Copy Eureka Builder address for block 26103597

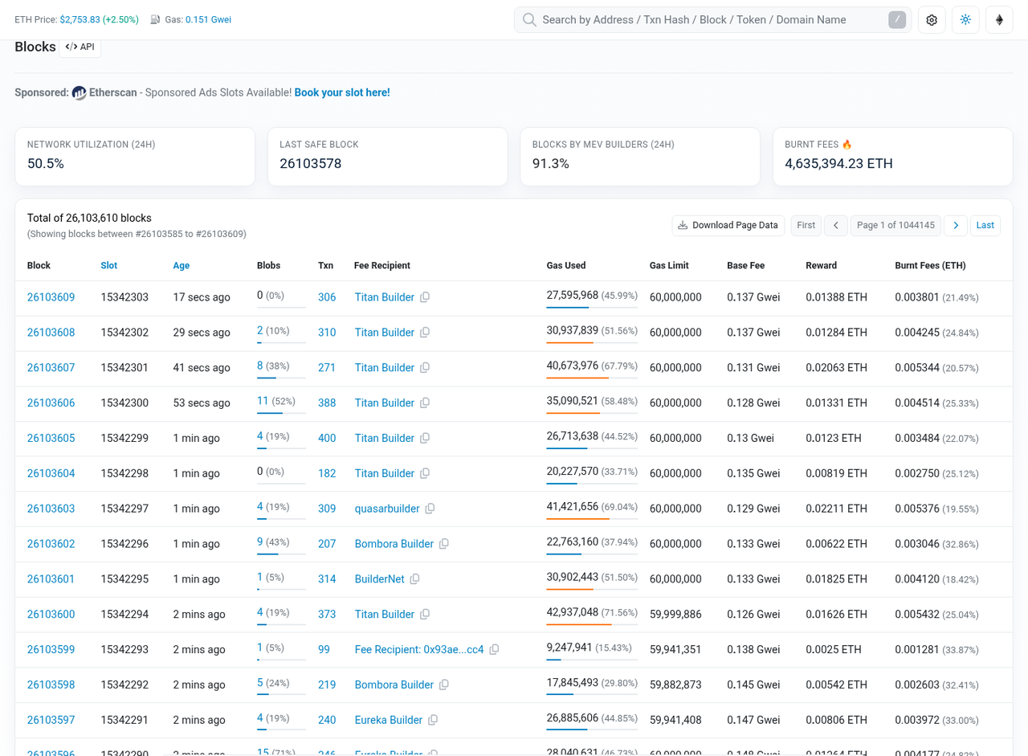433,721
